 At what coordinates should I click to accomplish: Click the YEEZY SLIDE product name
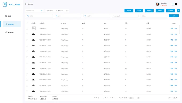[x=43, y=28]
